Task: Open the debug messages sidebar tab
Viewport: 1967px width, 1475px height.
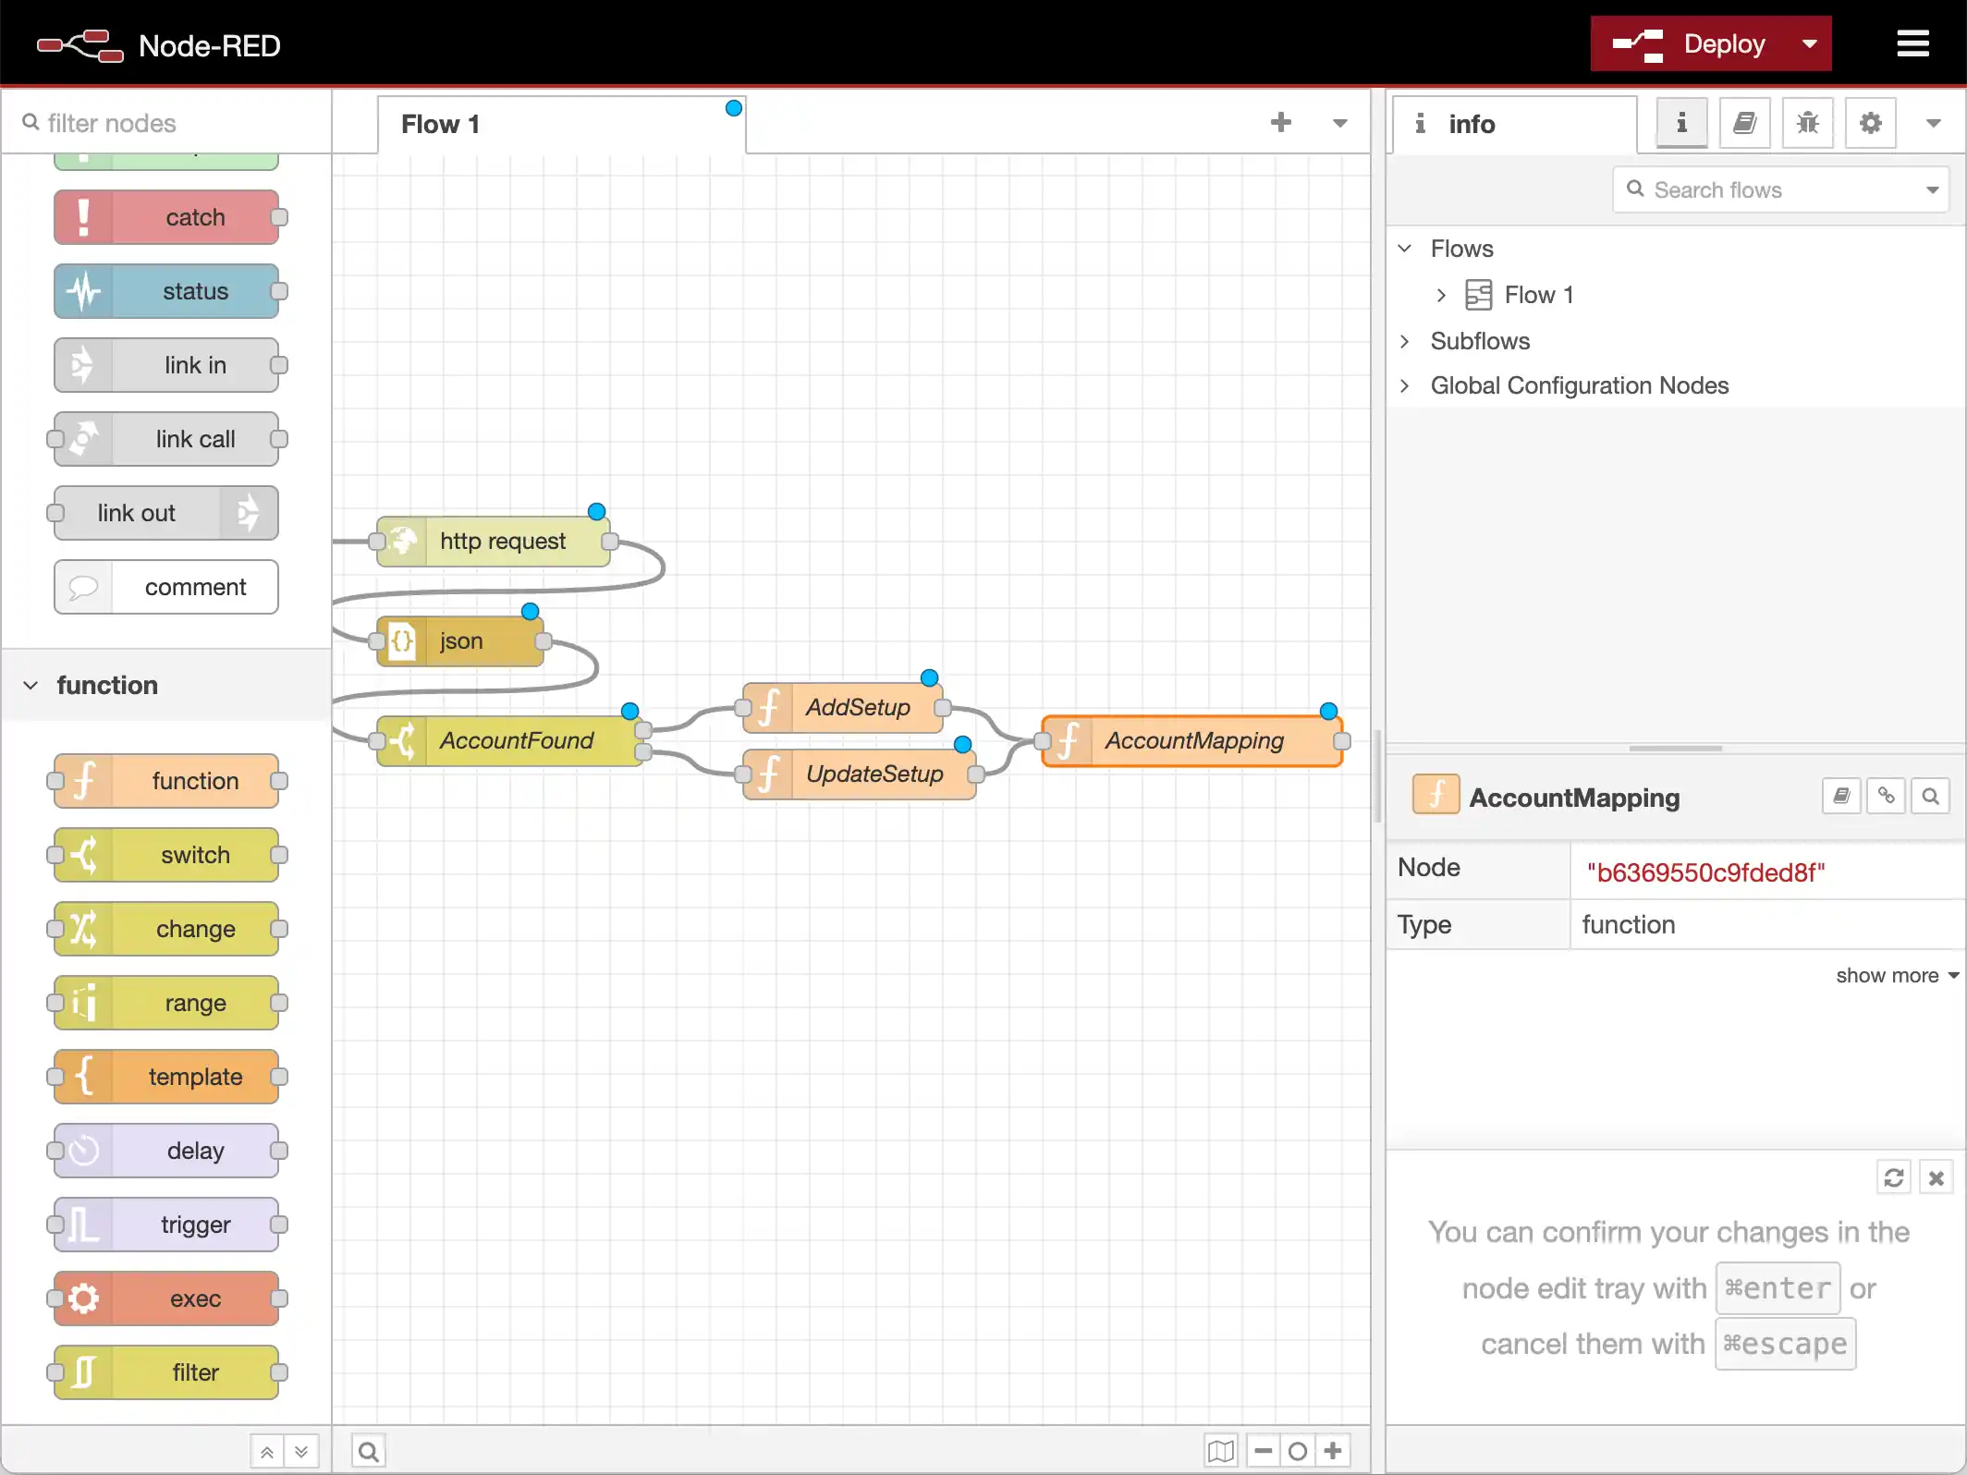Action: (x=1807, y=123)
